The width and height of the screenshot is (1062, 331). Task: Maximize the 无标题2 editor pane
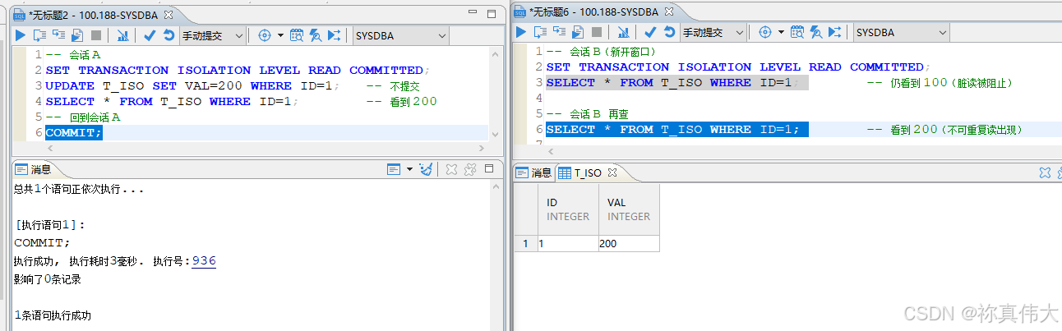click(x=492, y=14)
